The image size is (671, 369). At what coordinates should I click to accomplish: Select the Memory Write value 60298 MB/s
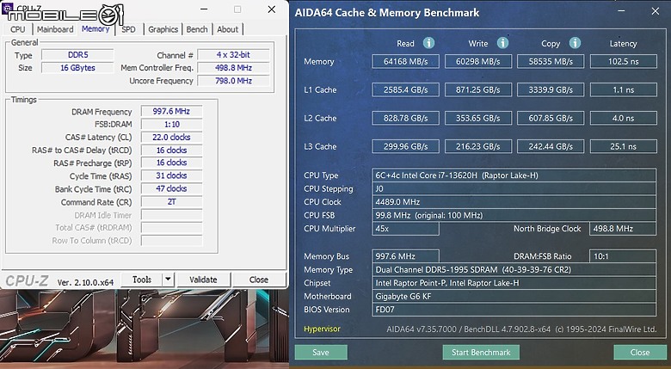pyautogui.click(x=478, y=61)
